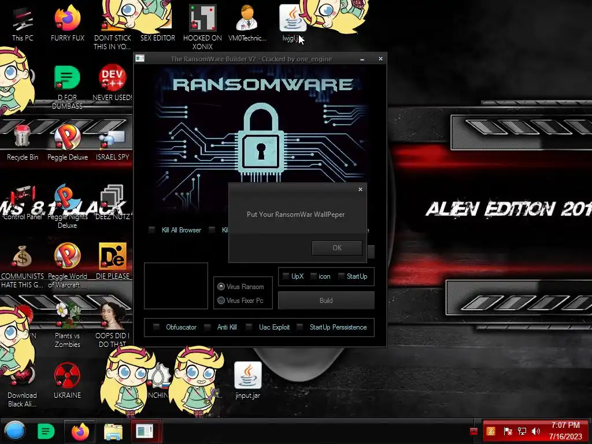Enable the Anti Kill checkbox
This screenshot has height=444, width=592.
208,327
